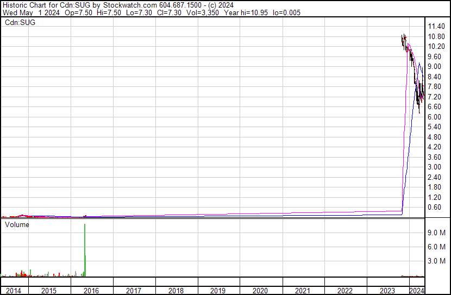Click the 2015 year label on timeline
Screen dimensions: 451x295
pos(49,291)
